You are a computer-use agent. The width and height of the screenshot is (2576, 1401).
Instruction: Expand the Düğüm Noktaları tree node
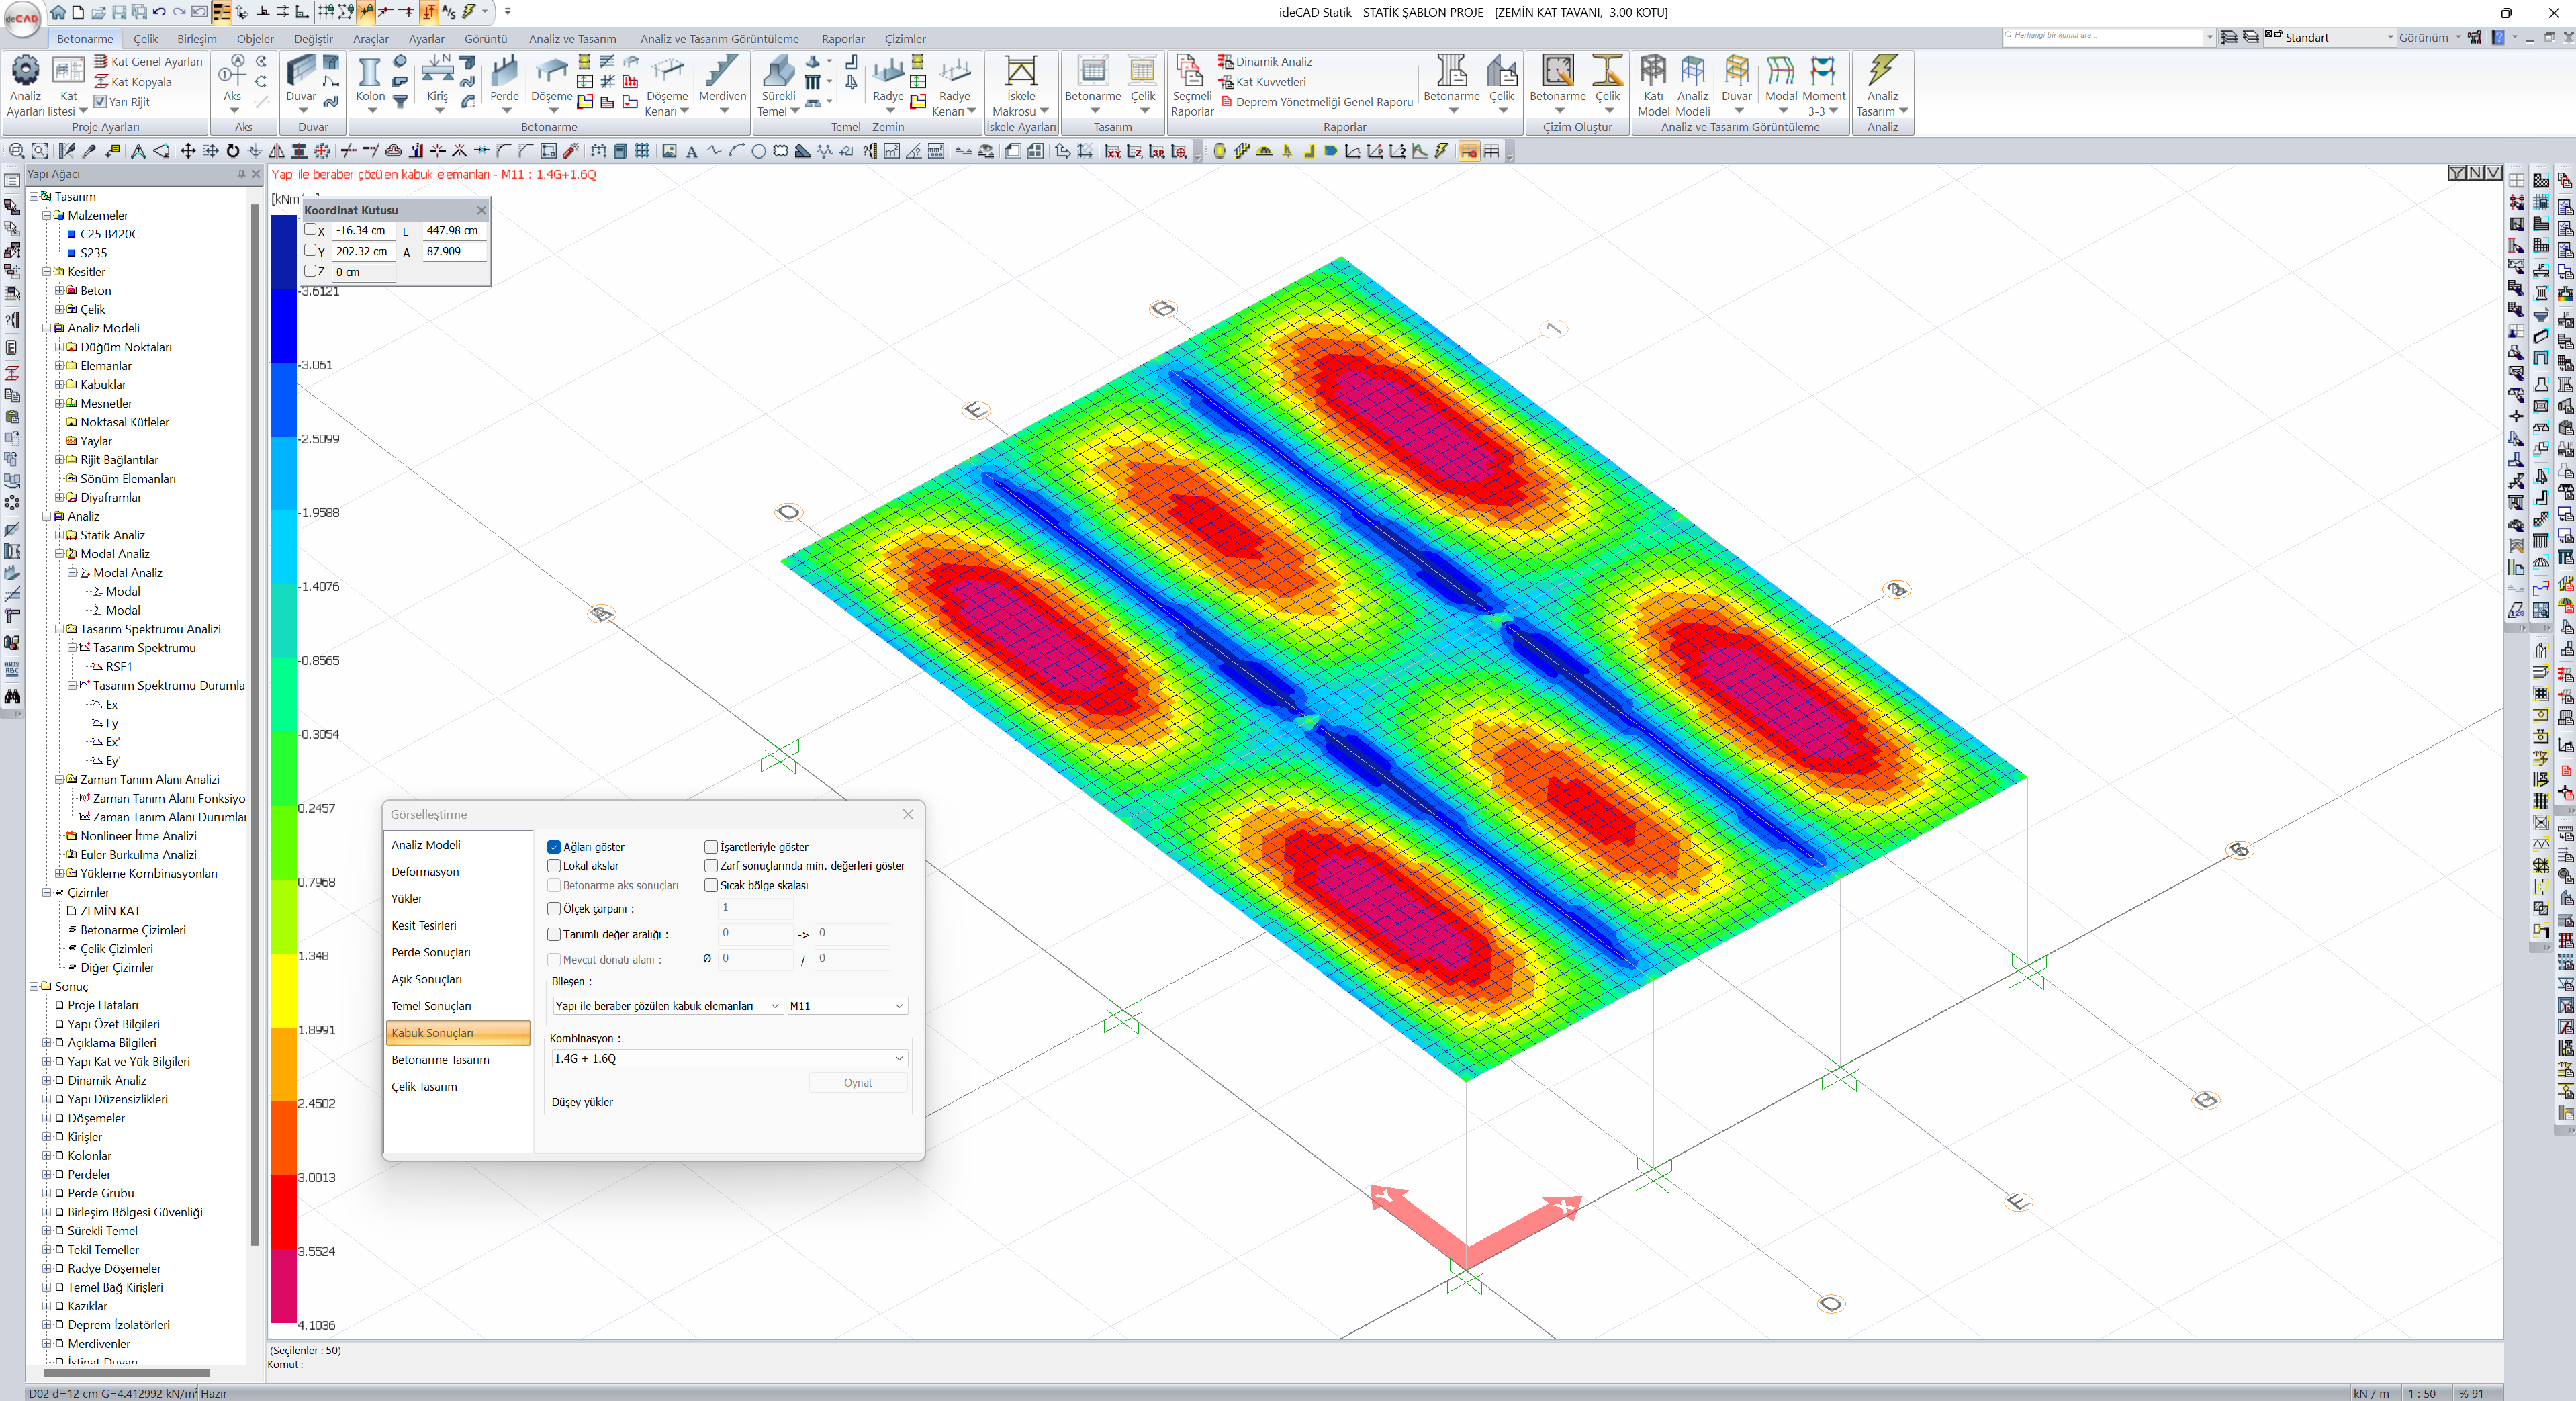(59, 347)
